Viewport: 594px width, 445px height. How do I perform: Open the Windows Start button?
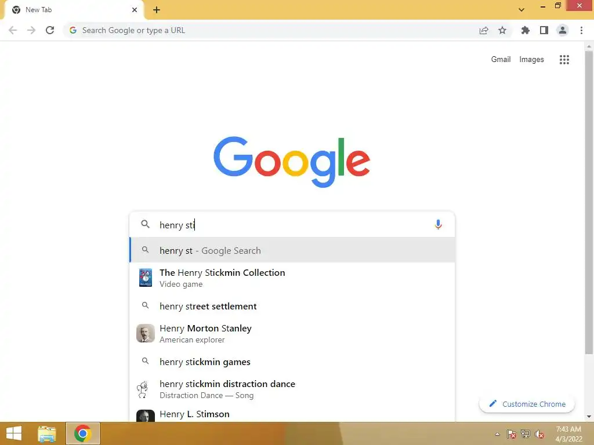14,433
